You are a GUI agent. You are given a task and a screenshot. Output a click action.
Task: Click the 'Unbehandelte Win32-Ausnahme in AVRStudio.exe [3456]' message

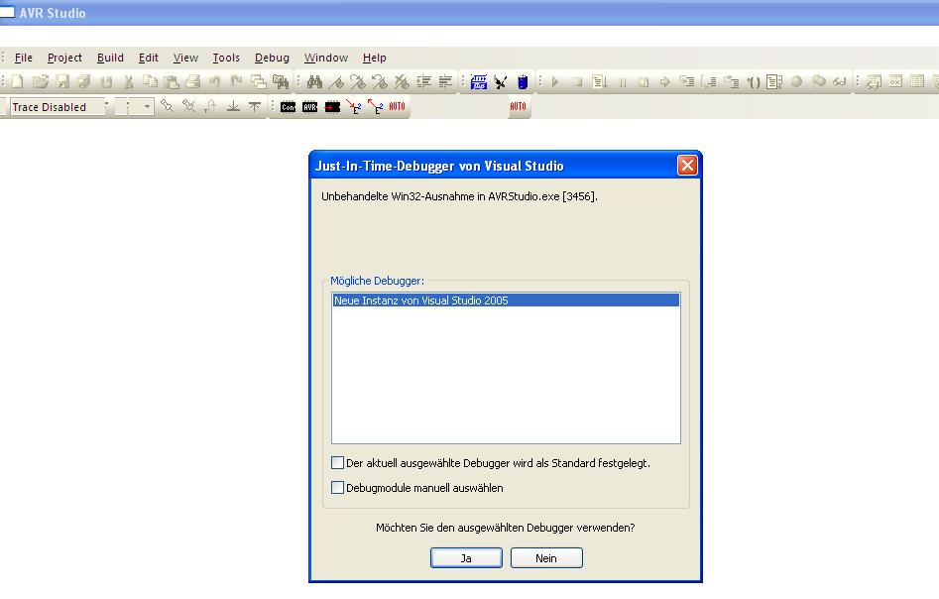tap(459, 196)
